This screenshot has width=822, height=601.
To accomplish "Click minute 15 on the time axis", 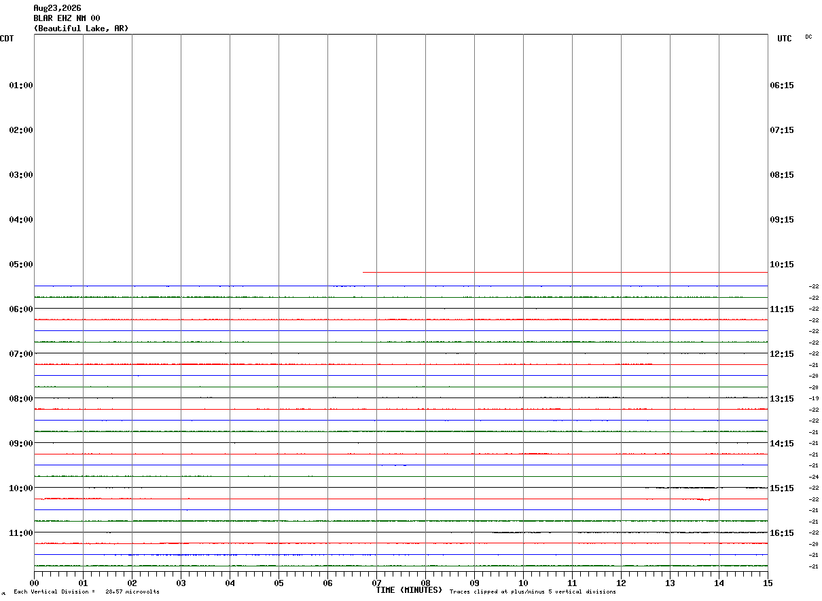I will click(768, 583).
